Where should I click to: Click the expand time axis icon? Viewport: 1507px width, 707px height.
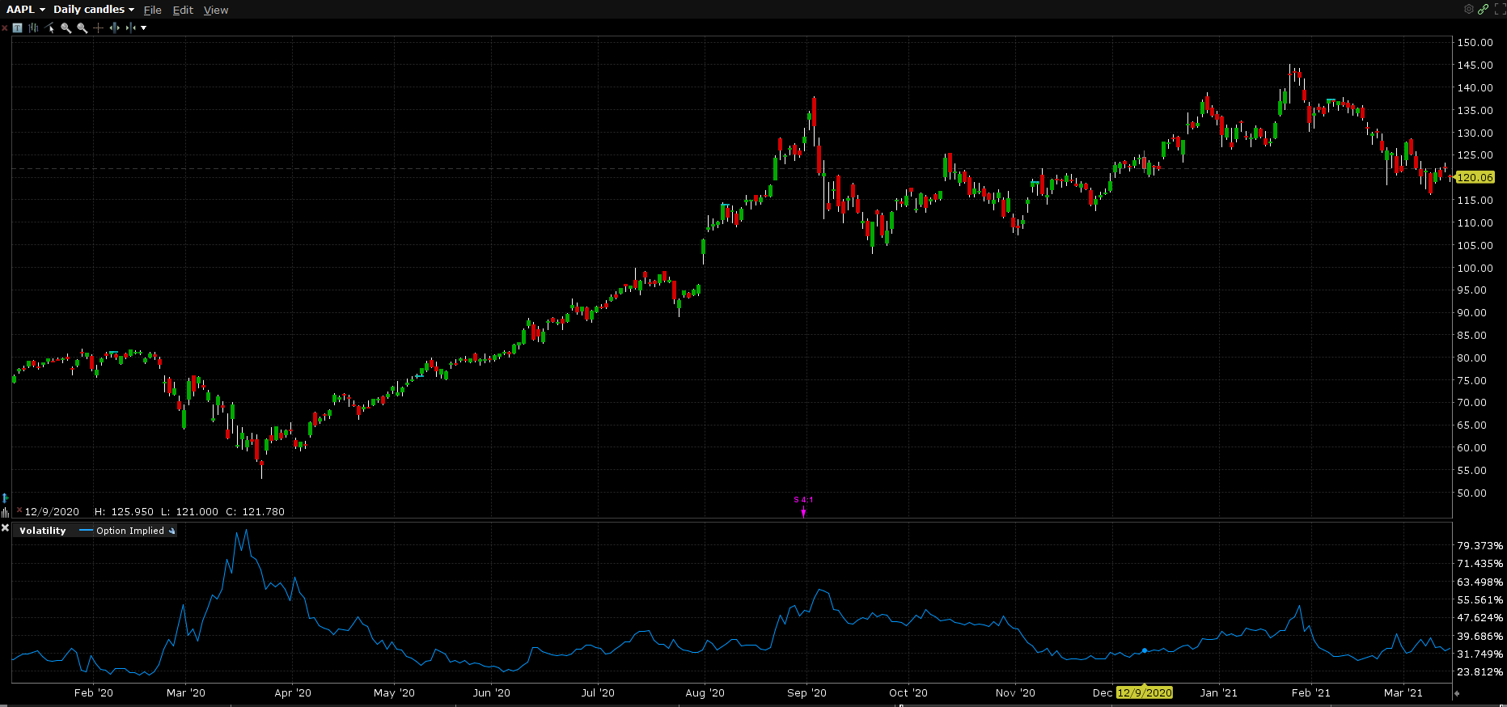[x=114, y=28]
